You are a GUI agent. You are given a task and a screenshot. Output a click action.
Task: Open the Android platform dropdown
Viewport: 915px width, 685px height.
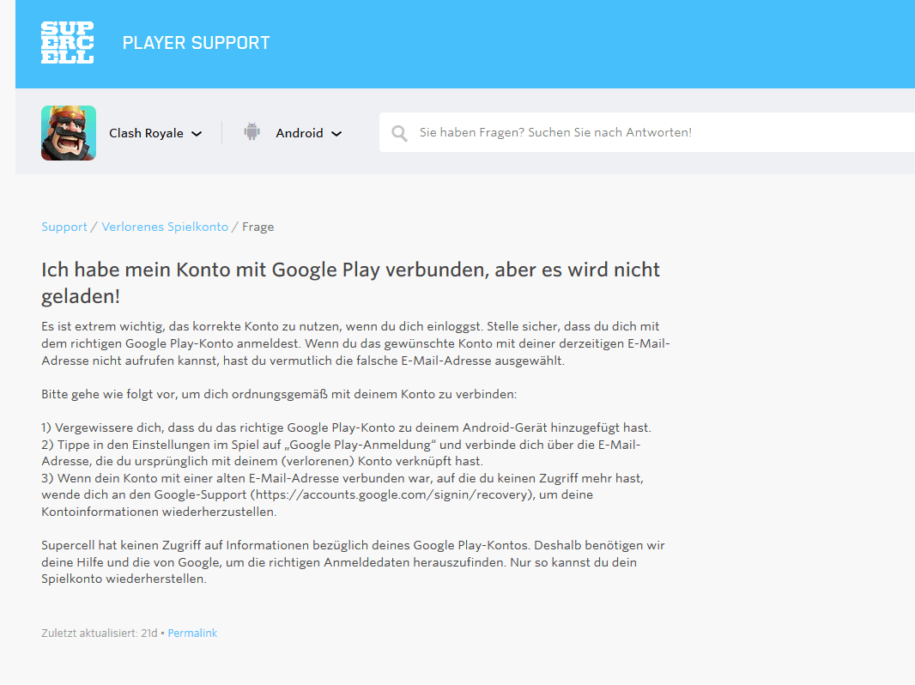[300, 133]
